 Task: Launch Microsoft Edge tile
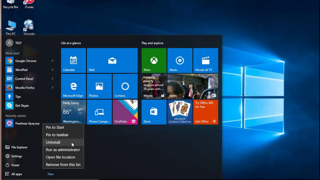(x=73, y=86)
